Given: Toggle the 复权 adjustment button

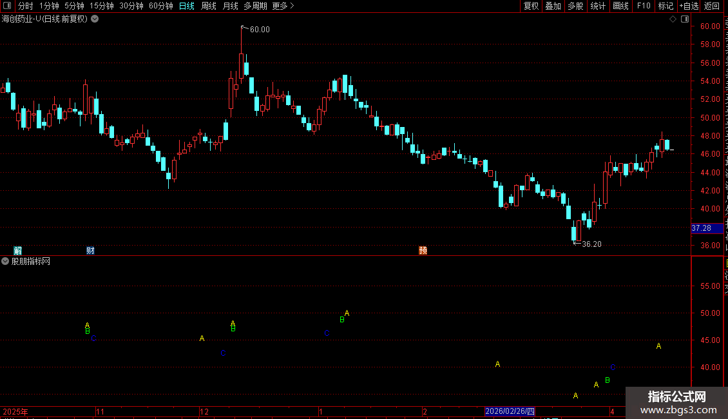Looking at the screenshot, I should (531, 6).
